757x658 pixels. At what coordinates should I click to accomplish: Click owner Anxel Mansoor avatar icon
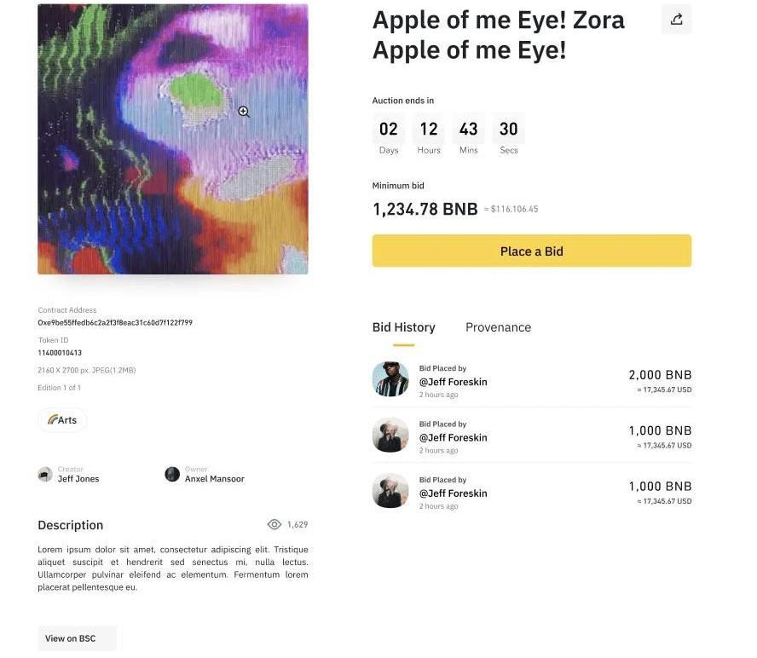coord(172,474)
